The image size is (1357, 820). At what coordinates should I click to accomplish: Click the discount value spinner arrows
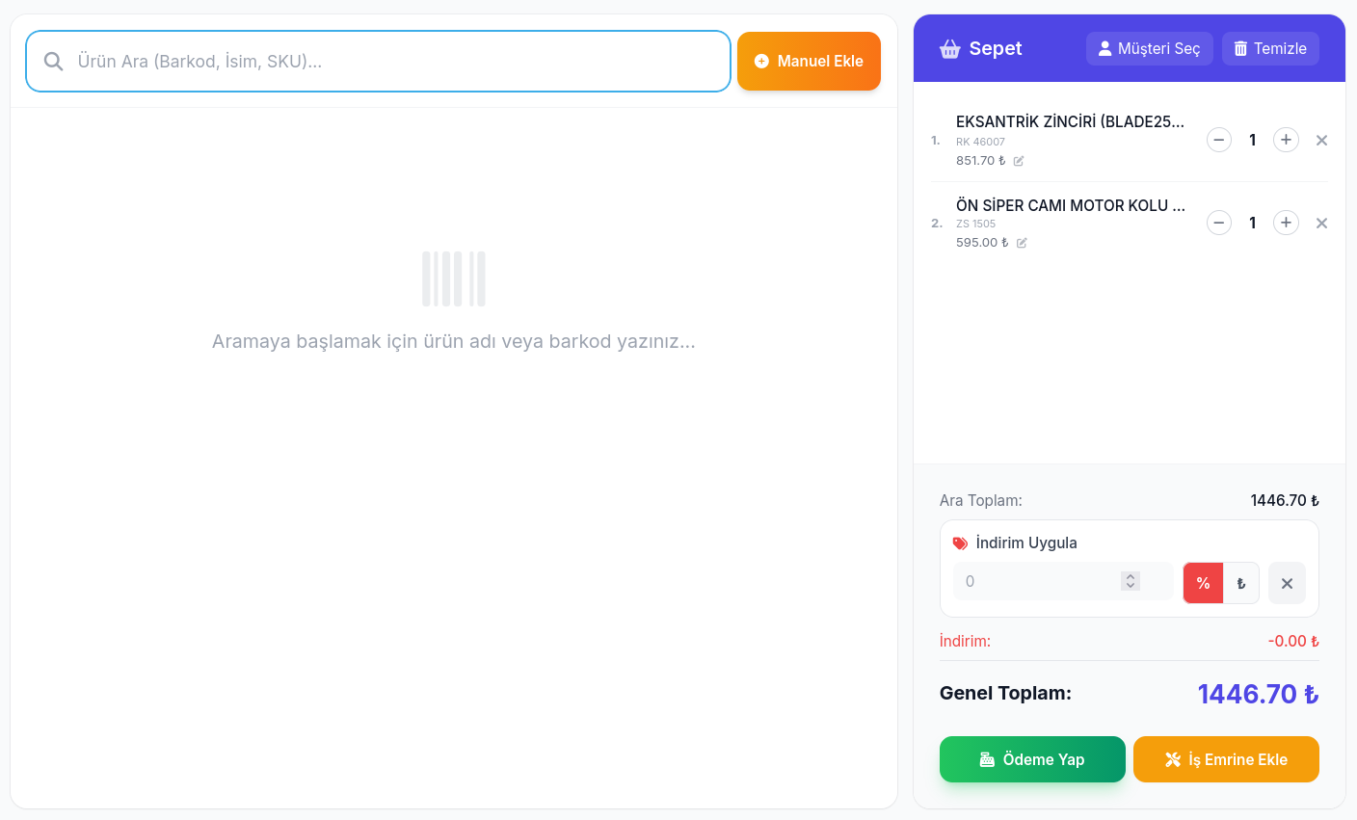(1131, 581)
